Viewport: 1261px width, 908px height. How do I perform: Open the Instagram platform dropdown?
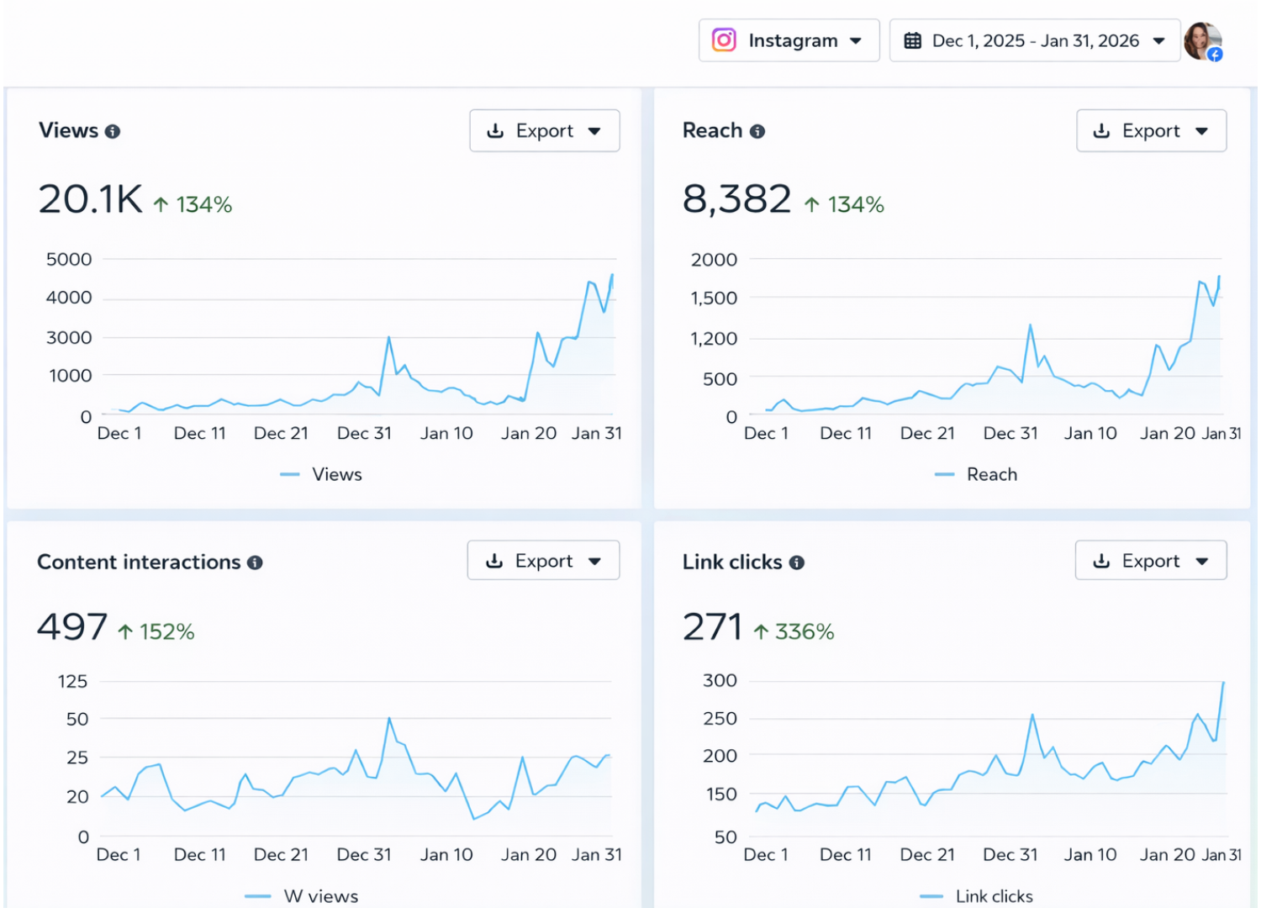click(x=789, y=40)
